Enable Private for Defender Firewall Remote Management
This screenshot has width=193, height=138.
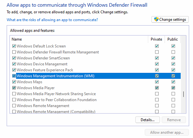(x=157, y=52)
